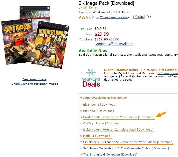Open the 7 customer reviews link
Image resolution: width=178 pixels, height=157 pixels.
click(114, 17)
